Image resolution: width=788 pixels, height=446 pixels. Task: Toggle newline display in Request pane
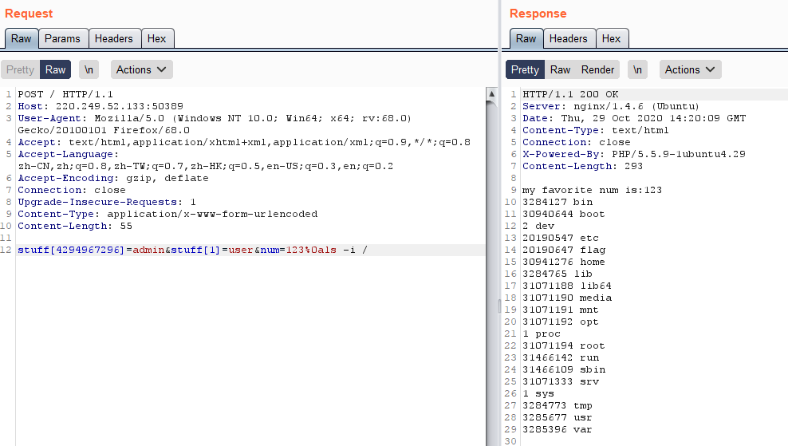point(89,70)
